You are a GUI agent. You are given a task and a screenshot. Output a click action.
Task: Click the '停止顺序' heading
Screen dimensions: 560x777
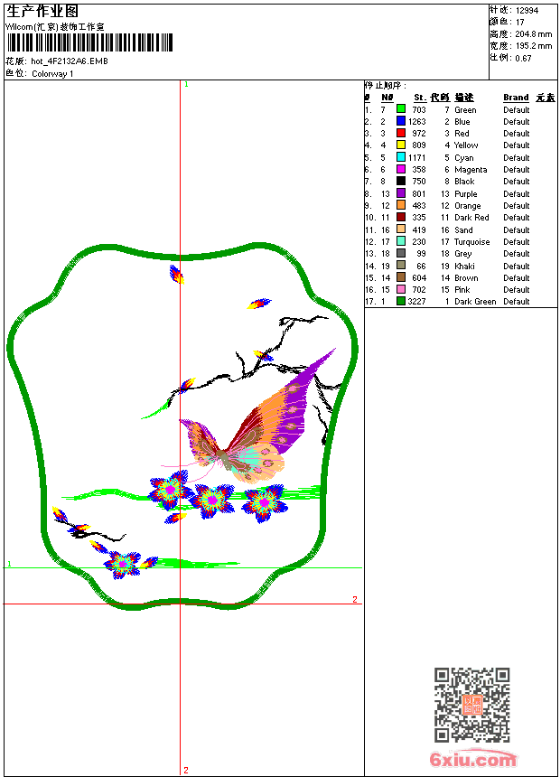385,86
